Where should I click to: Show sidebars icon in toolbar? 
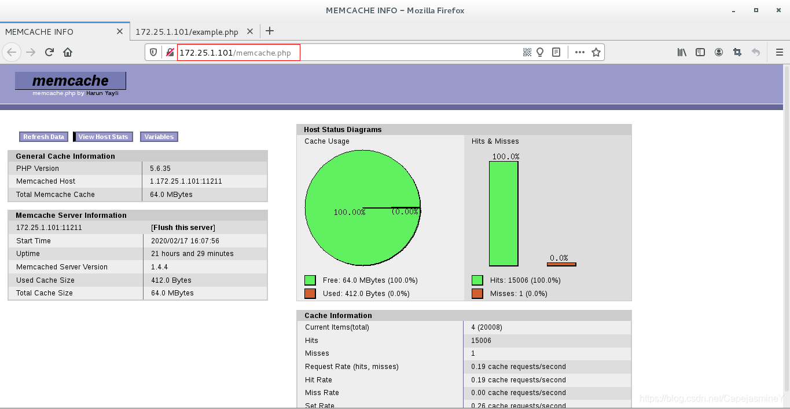(x=700, y=52)
